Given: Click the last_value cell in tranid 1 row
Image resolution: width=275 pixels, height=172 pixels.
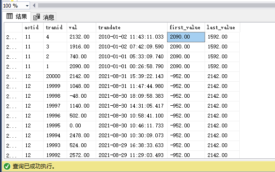Looking at the screenshot, I should pos(222,67).
